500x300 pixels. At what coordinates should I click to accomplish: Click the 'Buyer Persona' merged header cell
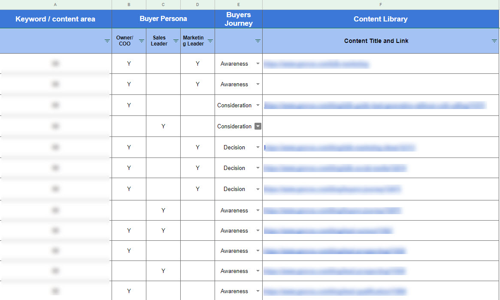click(163, 19)
